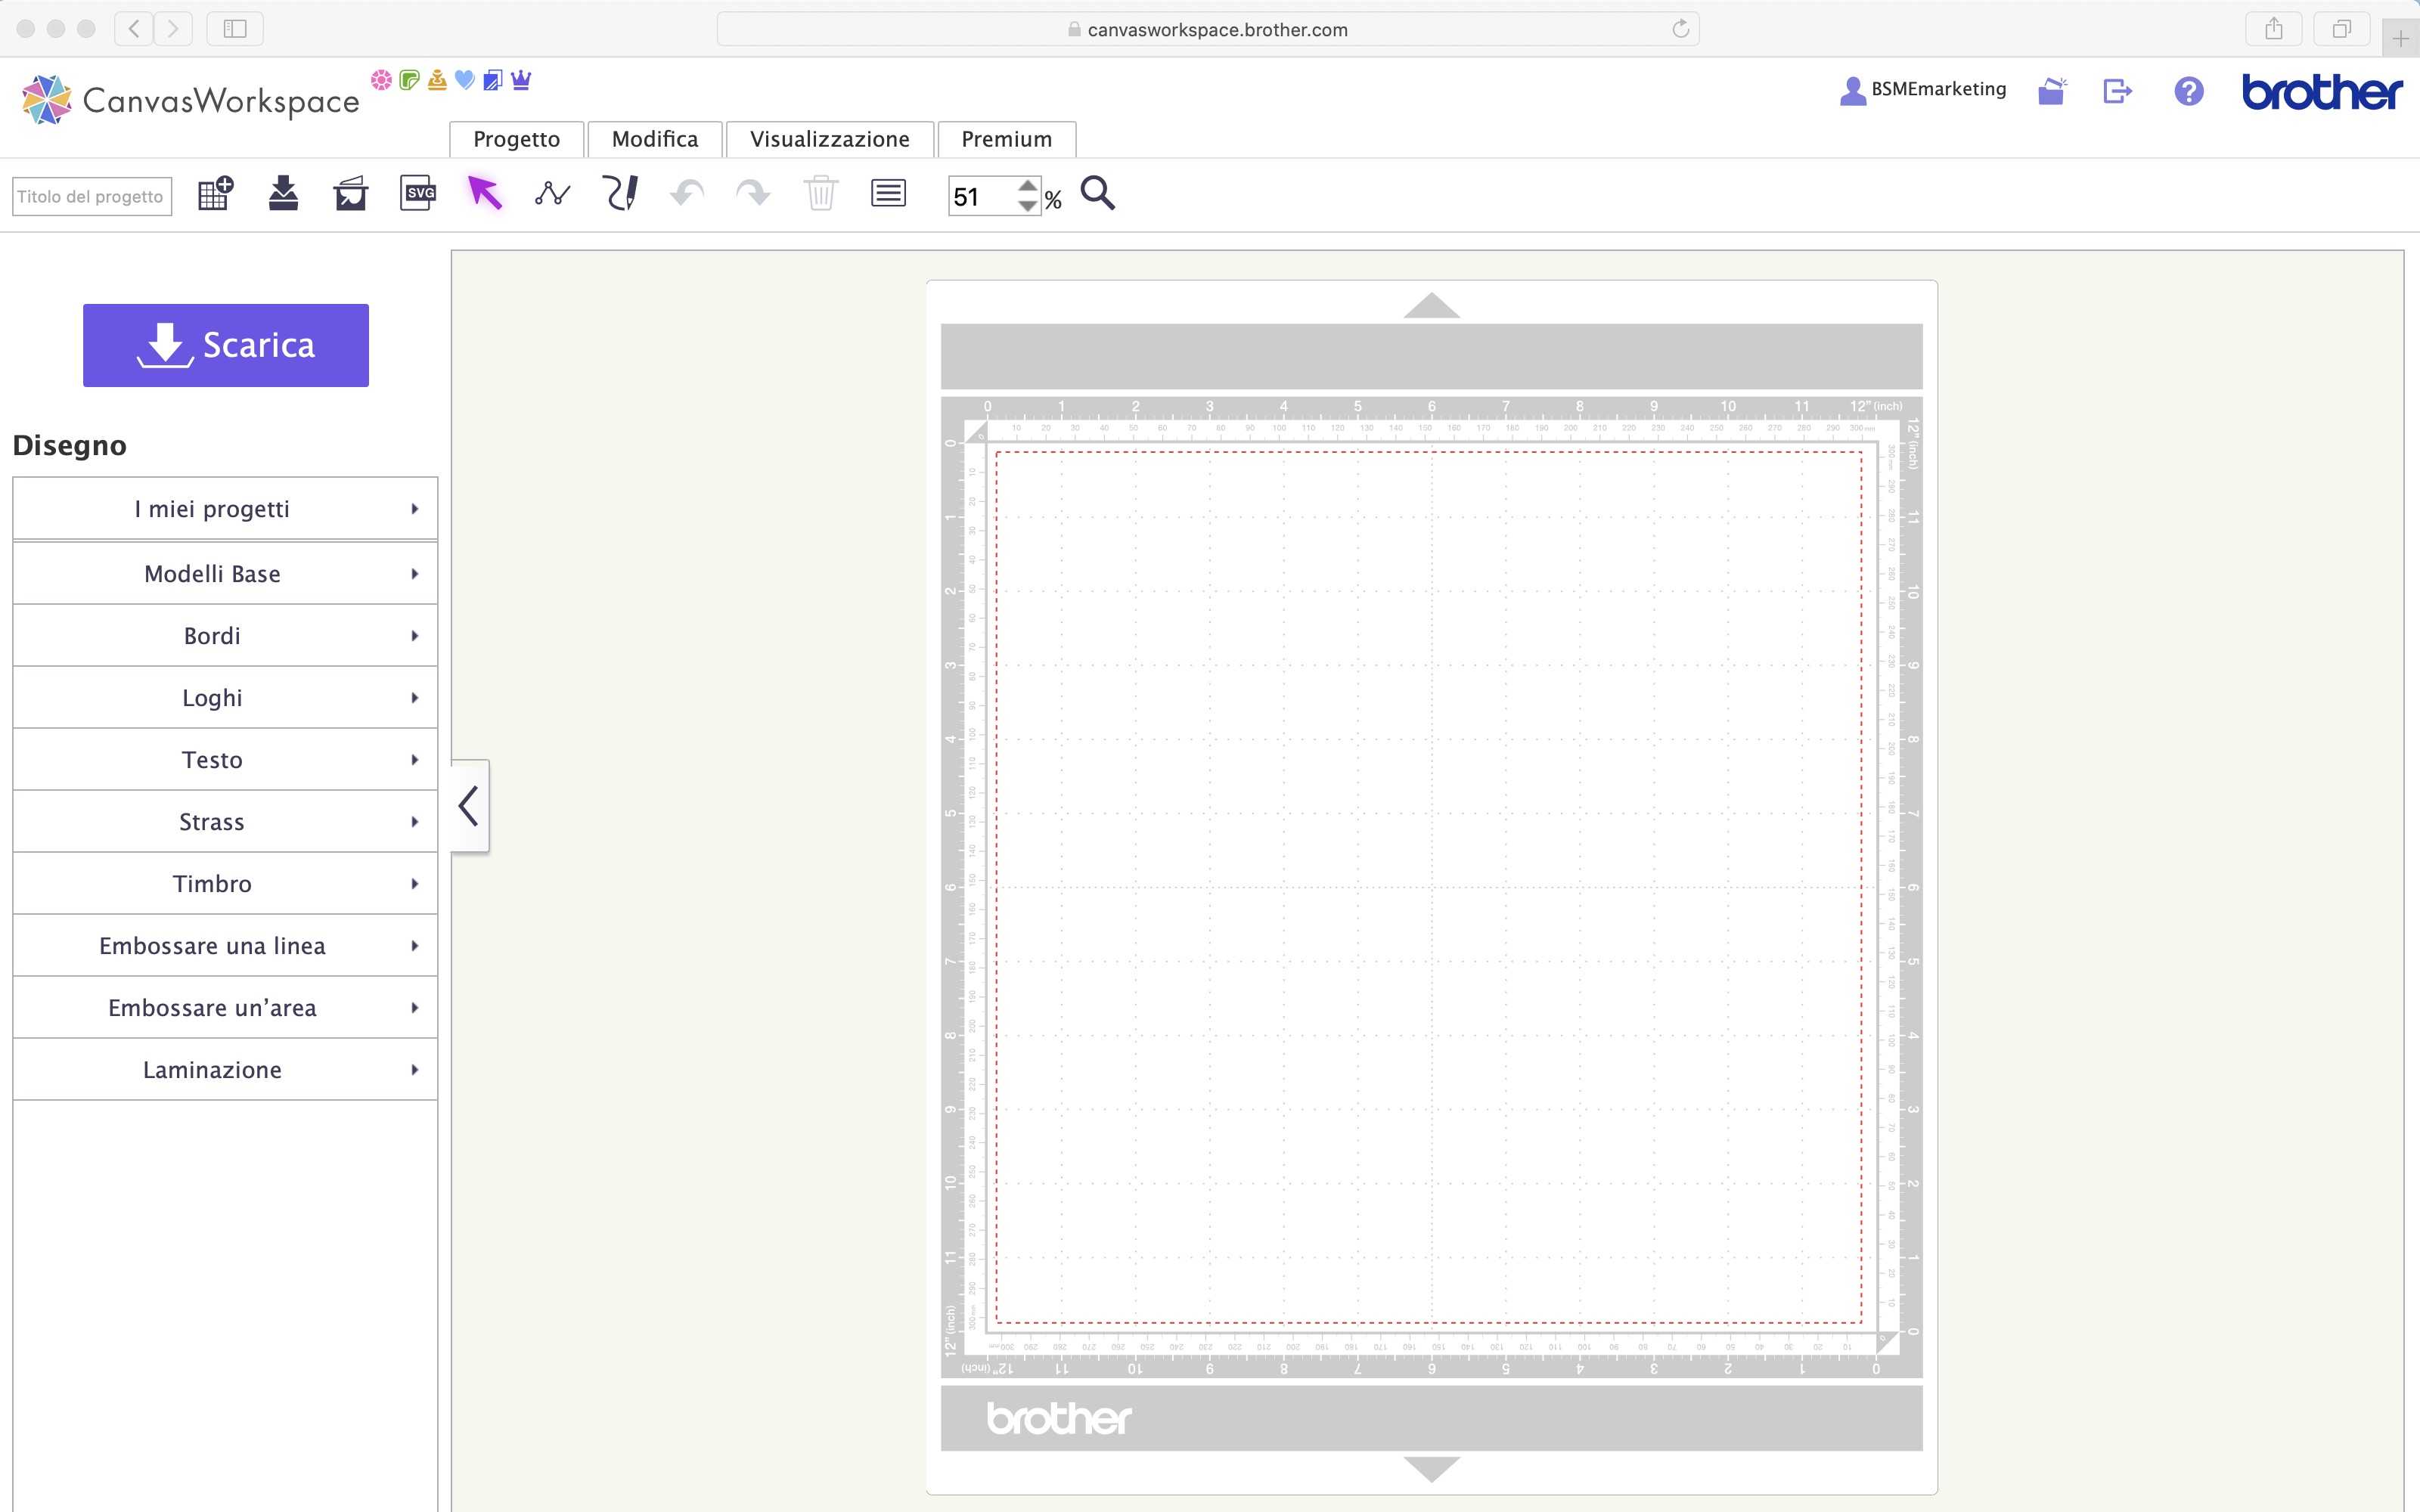The width and height of the screenshot is (2420, 1512).
Task: Expand Timbro category
Action: pyautogui.click(x=225, y=884)
